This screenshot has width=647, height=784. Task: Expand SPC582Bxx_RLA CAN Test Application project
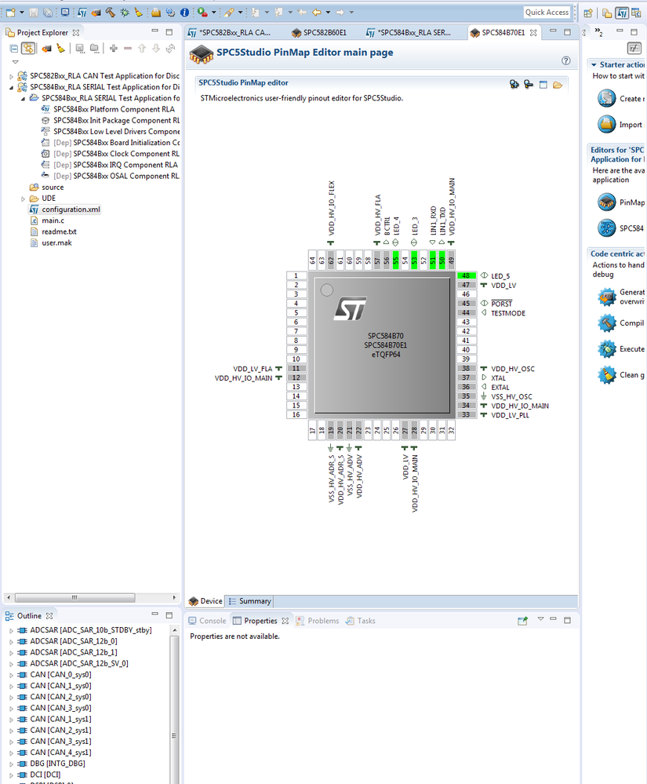(x=12, y=76)
